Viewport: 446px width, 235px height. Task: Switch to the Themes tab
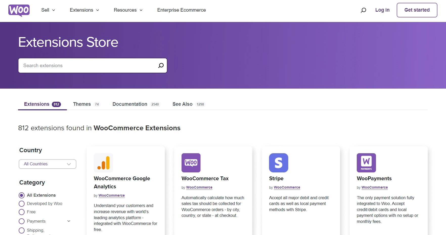coord(81,104)
